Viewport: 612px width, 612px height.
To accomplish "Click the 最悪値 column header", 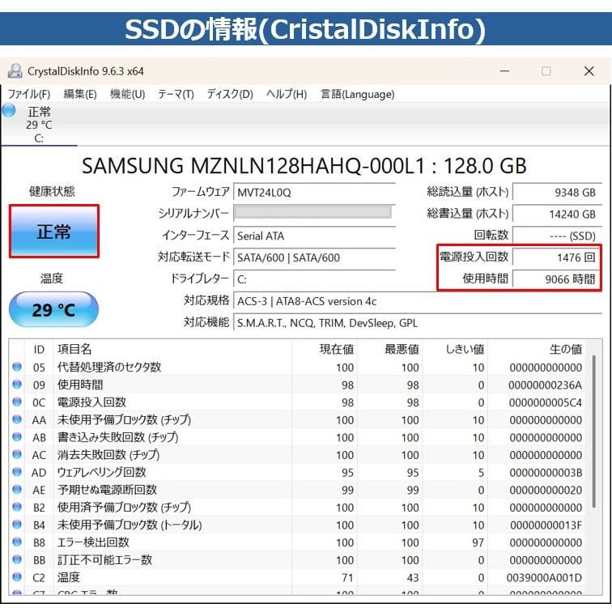I will click(402, 349).
